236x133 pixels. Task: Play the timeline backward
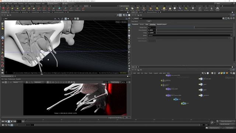click(x=6, y=122)
